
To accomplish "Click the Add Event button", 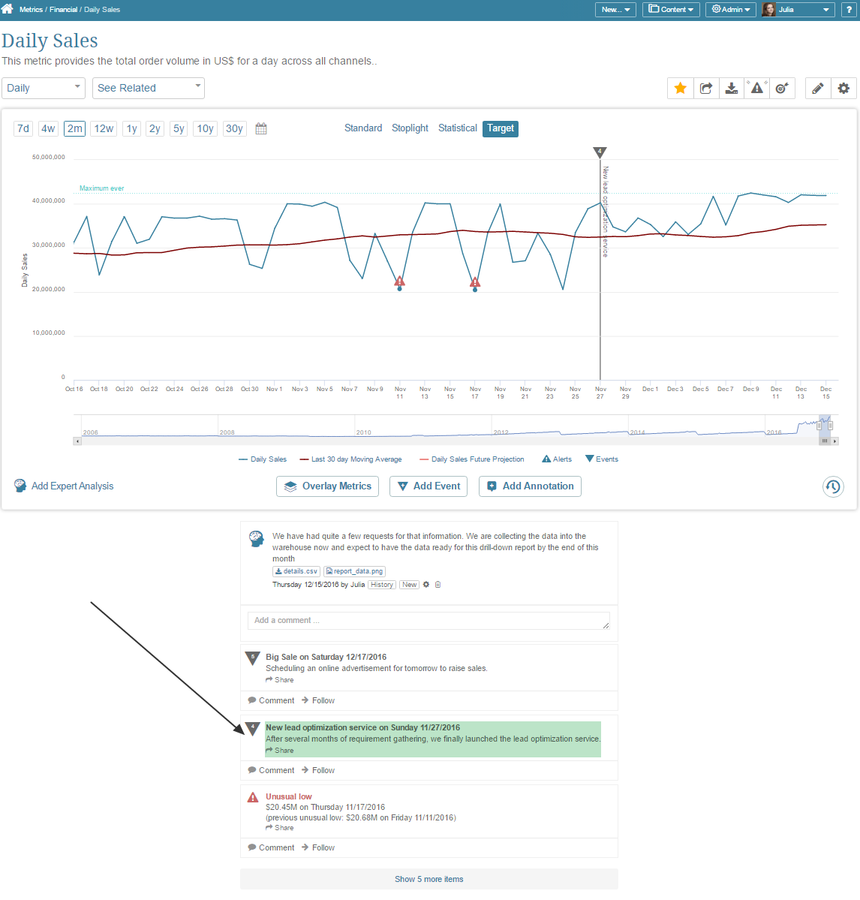I will click(428, 486).
